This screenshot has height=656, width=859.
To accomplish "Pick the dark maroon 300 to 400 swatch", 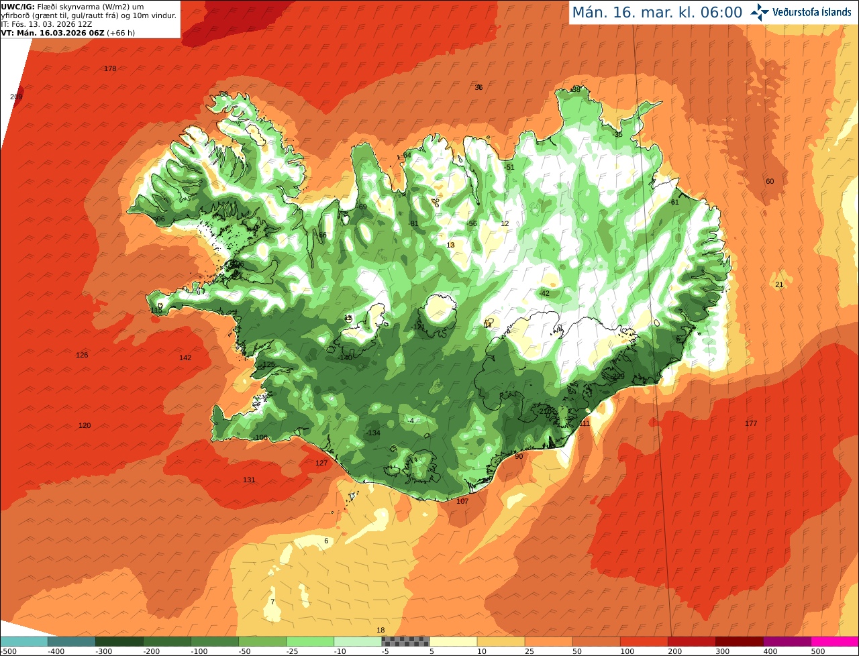I will (x=739, y=641).
